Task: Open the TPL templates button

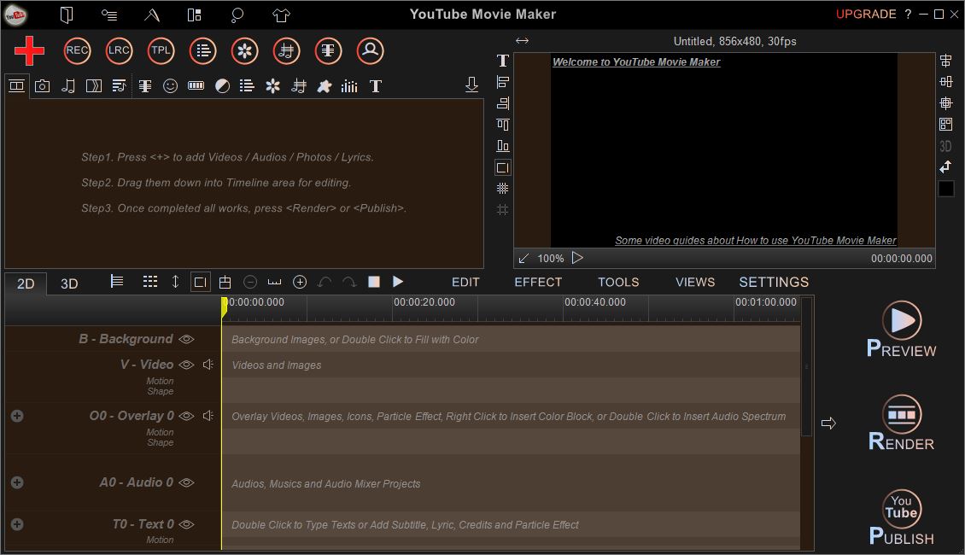Action: coord(161,50)
